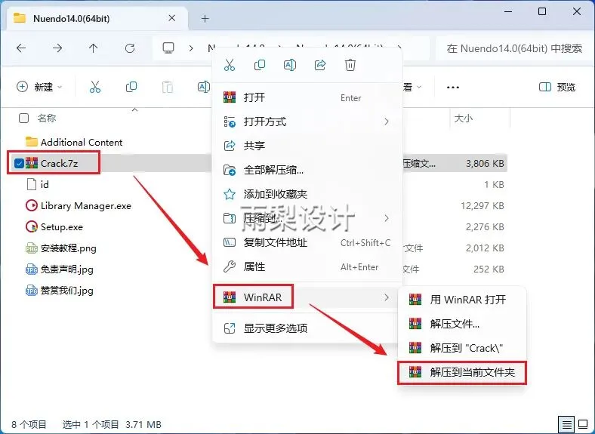The image size is (595, 434).
Task: Switch to the large icons view button
Action: pos(582,424)
